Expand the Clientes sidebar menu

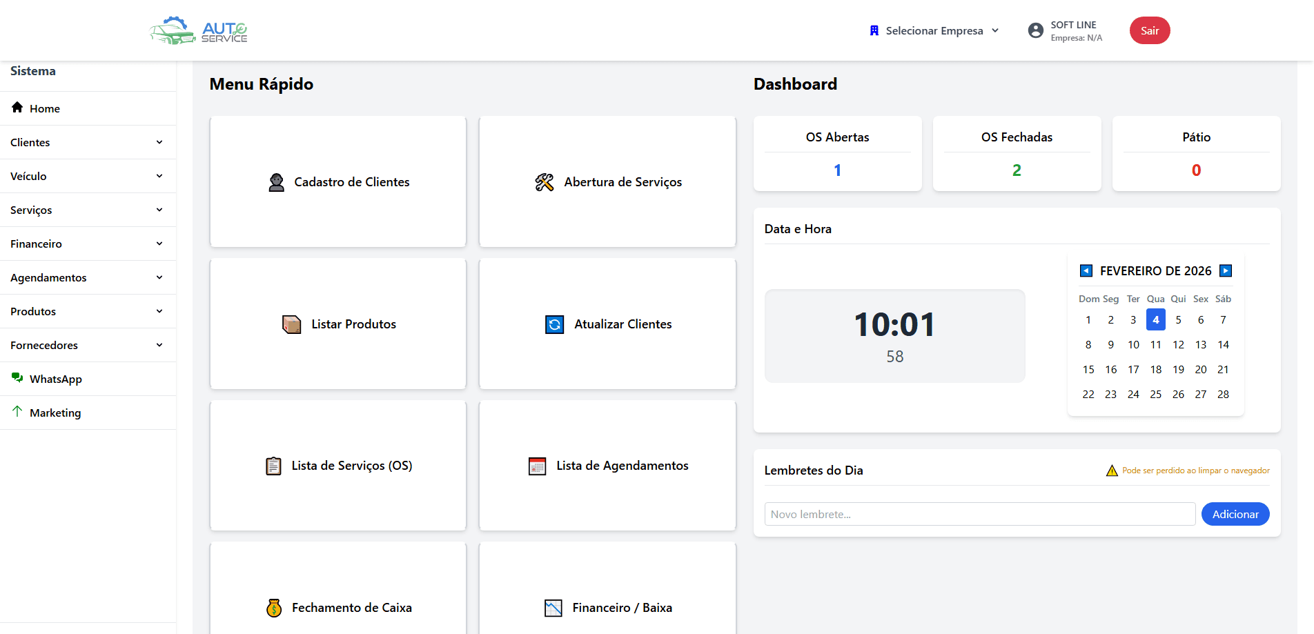(x=88, y=142)
